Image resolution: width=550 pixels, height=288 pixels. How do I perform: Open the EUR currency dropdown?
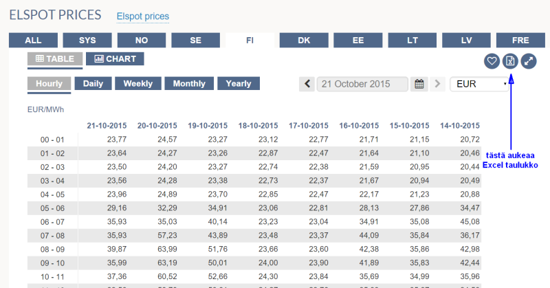(x=481, y=85)
